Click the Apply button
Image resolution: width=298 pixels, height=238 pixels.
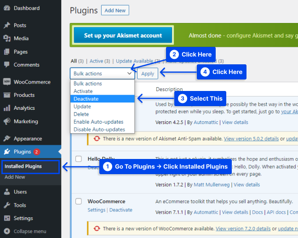tap(148, 74)
